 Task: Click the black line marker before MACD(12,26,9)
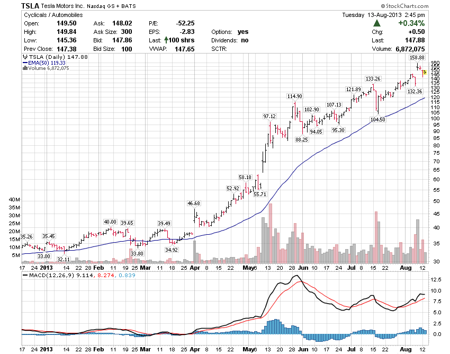(25, 275)
